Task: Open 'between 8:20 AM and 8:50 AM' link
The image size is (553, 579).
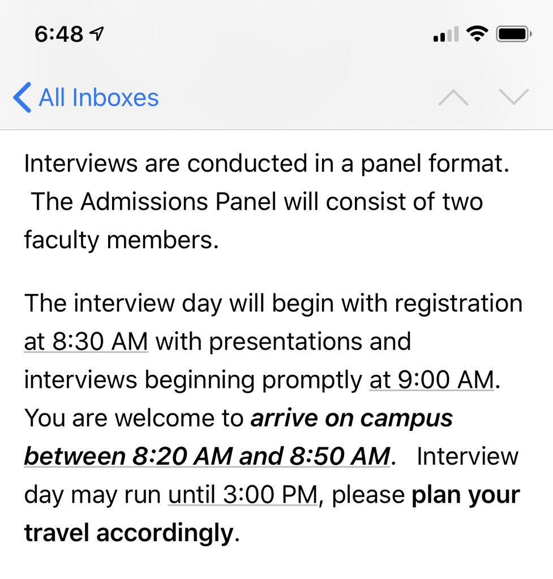Action: pos(207,456)
